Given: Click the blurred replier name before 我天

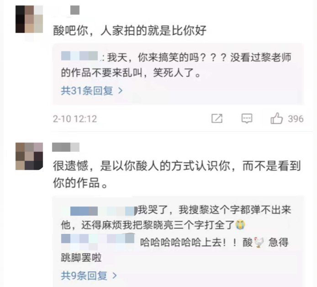Looking at the screenshot, I should (79, 56).
